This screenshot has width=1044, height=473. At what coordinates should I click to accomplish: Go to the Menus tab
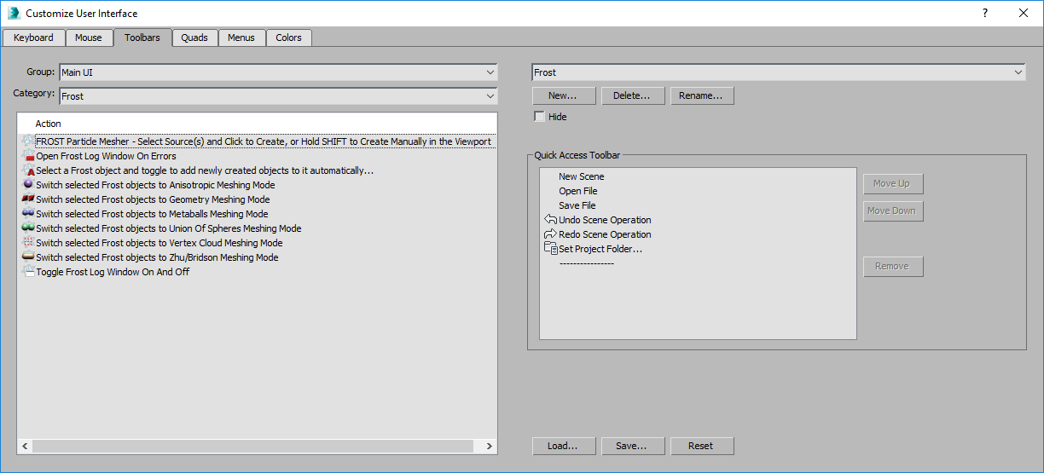point(241,37)
